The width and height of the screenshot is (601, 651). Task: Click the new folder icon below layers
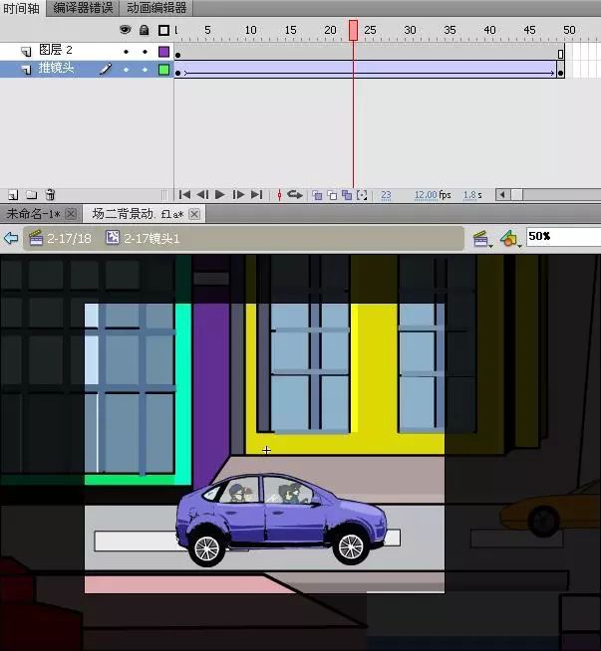coord(31,195)
